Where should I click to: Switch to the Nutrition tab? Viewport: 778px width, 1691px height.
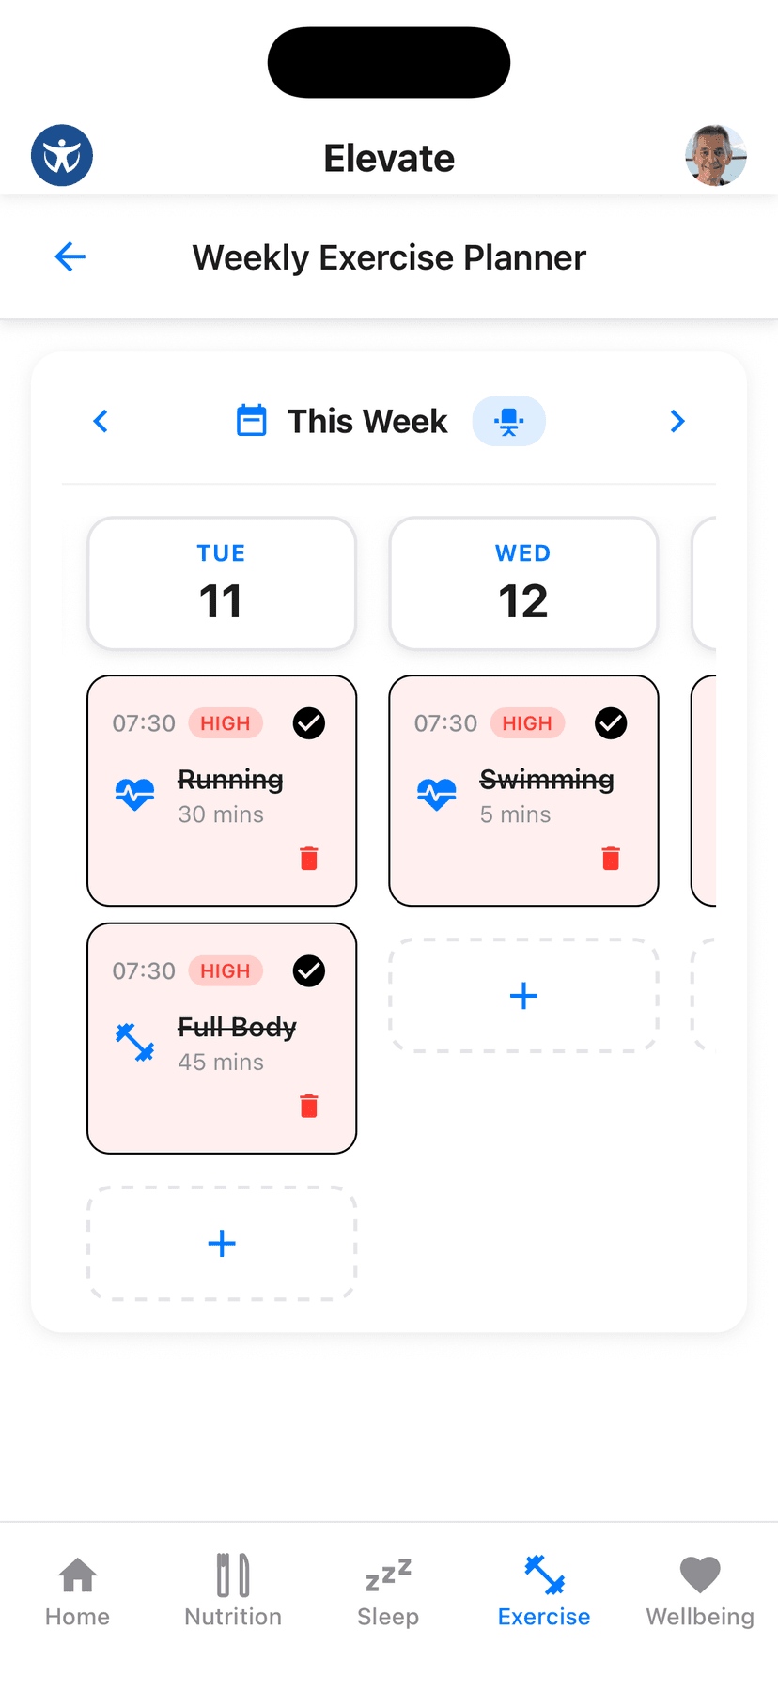pos(232,1590)
